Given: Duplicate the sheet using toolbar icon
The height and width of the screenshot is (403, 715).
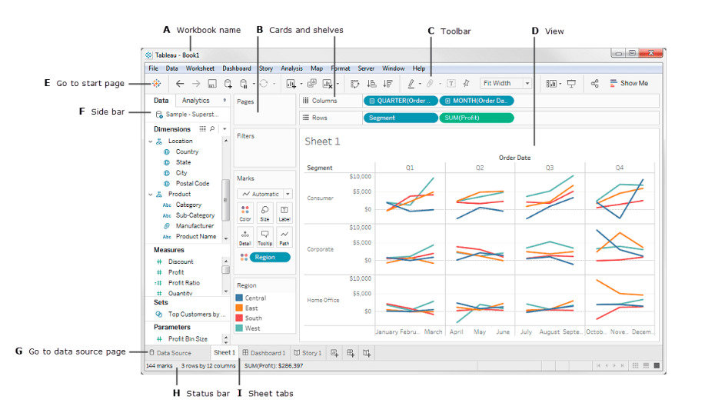Looking at the screenshot, I should click(312, 83).
